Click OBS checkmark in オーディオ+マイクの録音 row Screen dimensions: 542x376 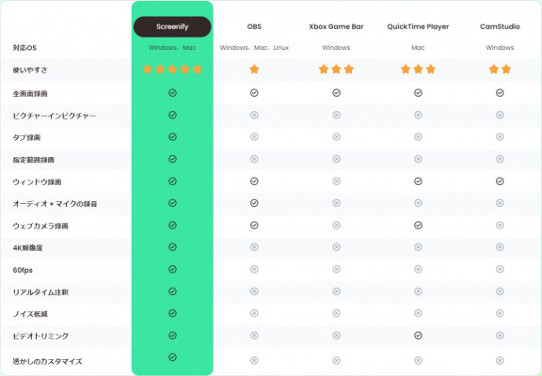(x=254, y=203)
